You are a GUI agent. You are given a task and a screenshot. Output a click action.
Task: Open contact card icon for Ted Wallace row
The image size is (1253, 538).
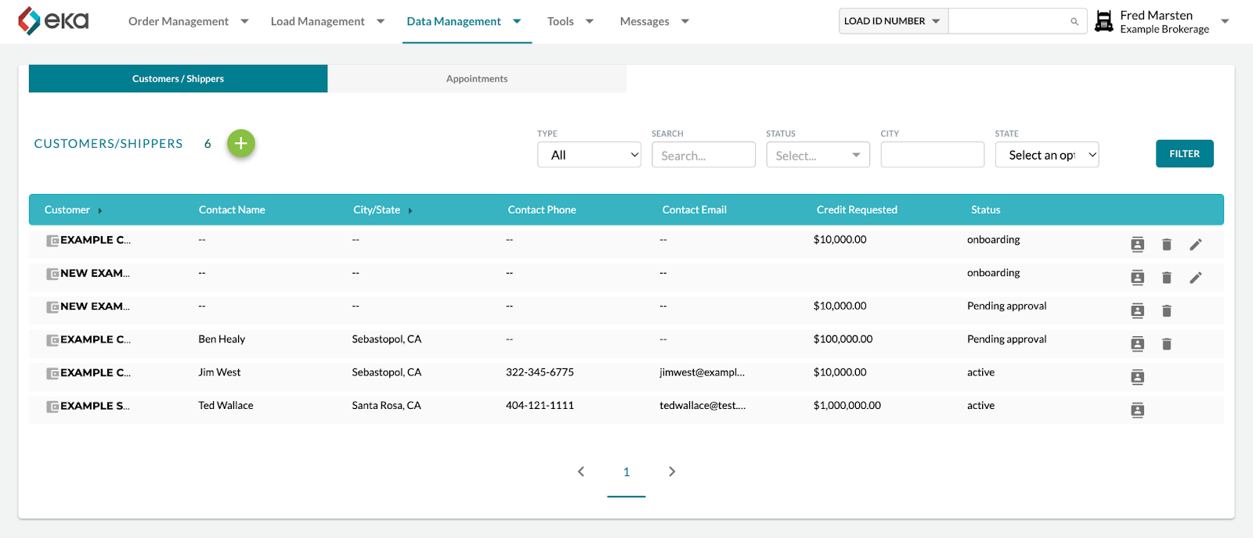click(1137, 410)
